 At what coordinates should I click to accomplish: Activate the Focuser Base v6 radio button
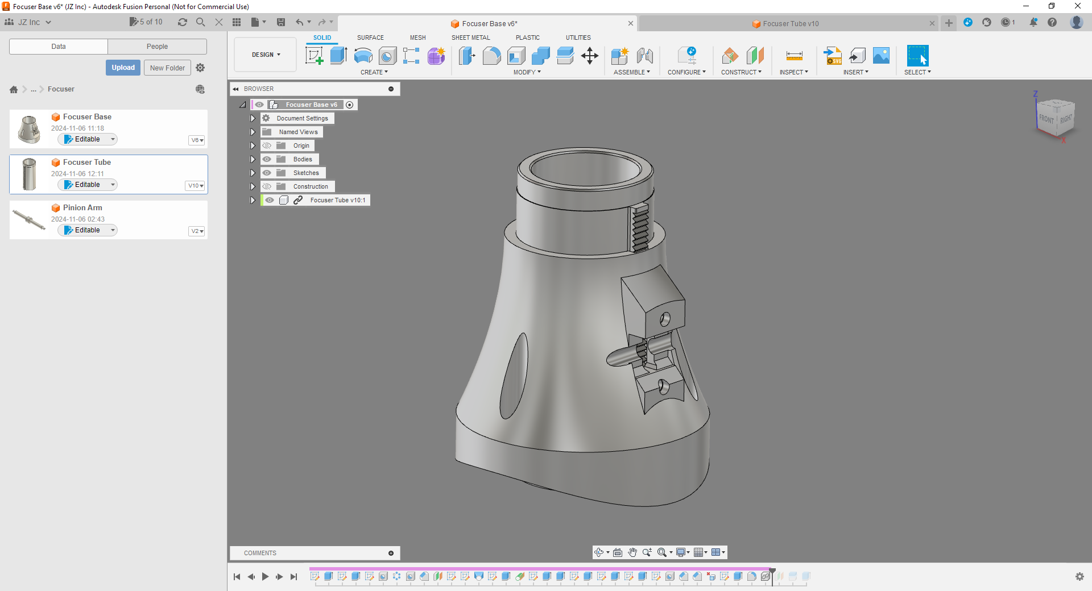(x=350, y=105)
